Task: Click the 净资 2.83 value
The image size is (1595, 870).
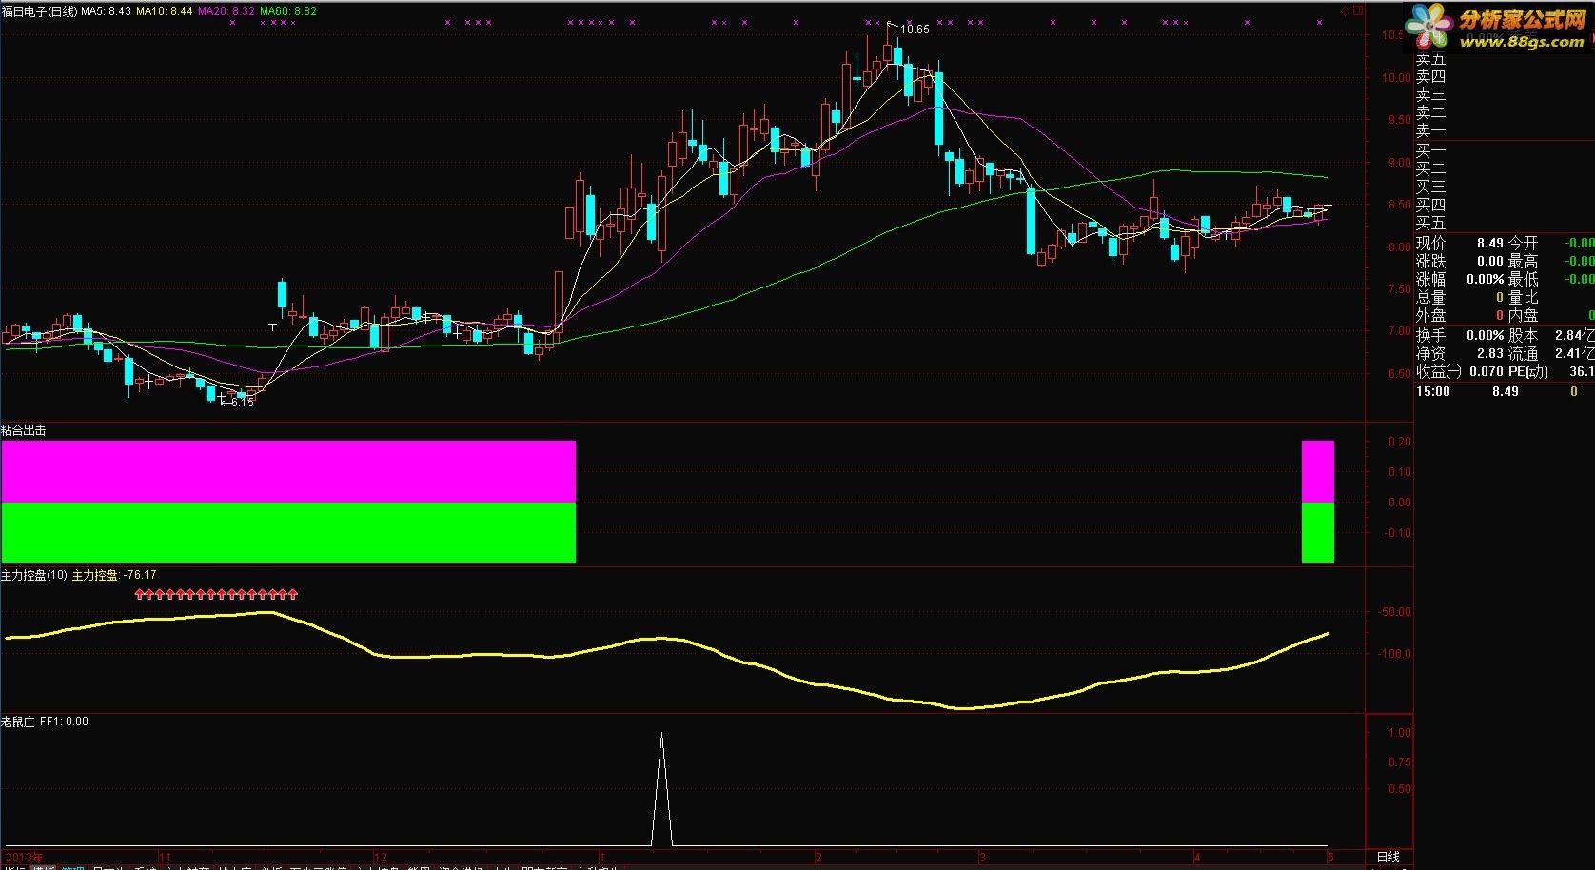Action: click(x=1491, y=353)
